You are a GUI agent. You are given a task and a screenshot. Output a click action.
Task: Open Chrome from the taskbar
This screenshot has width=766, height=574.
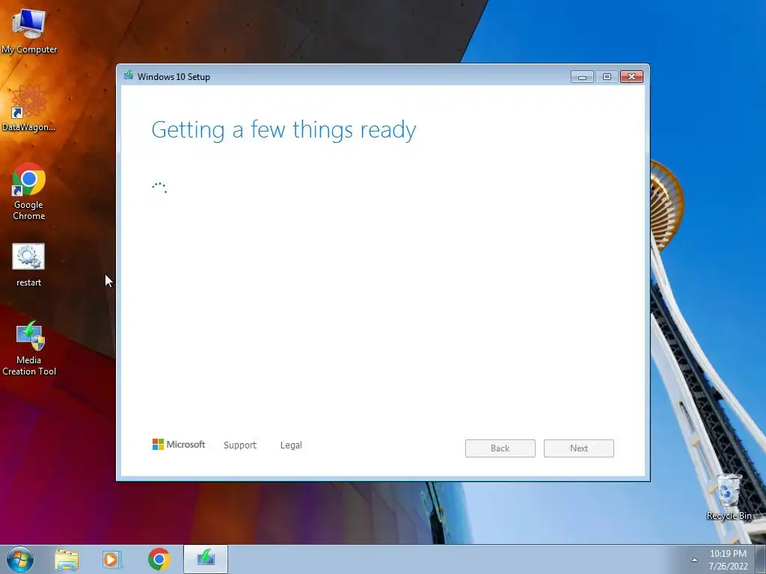[159, 559]
